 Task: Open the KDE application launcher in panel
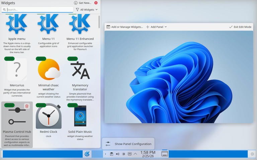pyautogui.click(x=87, y=154)
